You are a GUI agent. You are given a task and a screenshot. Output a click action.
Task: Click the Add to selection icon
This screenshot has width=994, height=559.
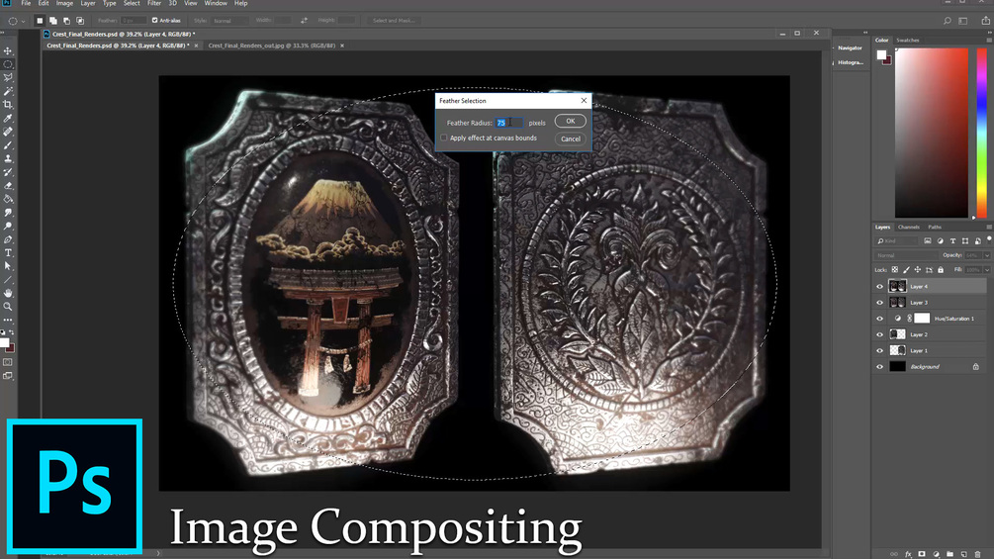[53, 20]
